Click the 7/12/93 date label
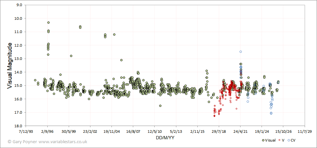This screenshot has width=317, height=148. [26, 131]
